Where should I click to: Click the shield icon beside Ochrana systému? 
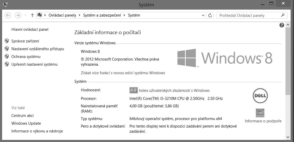(7, 57)
